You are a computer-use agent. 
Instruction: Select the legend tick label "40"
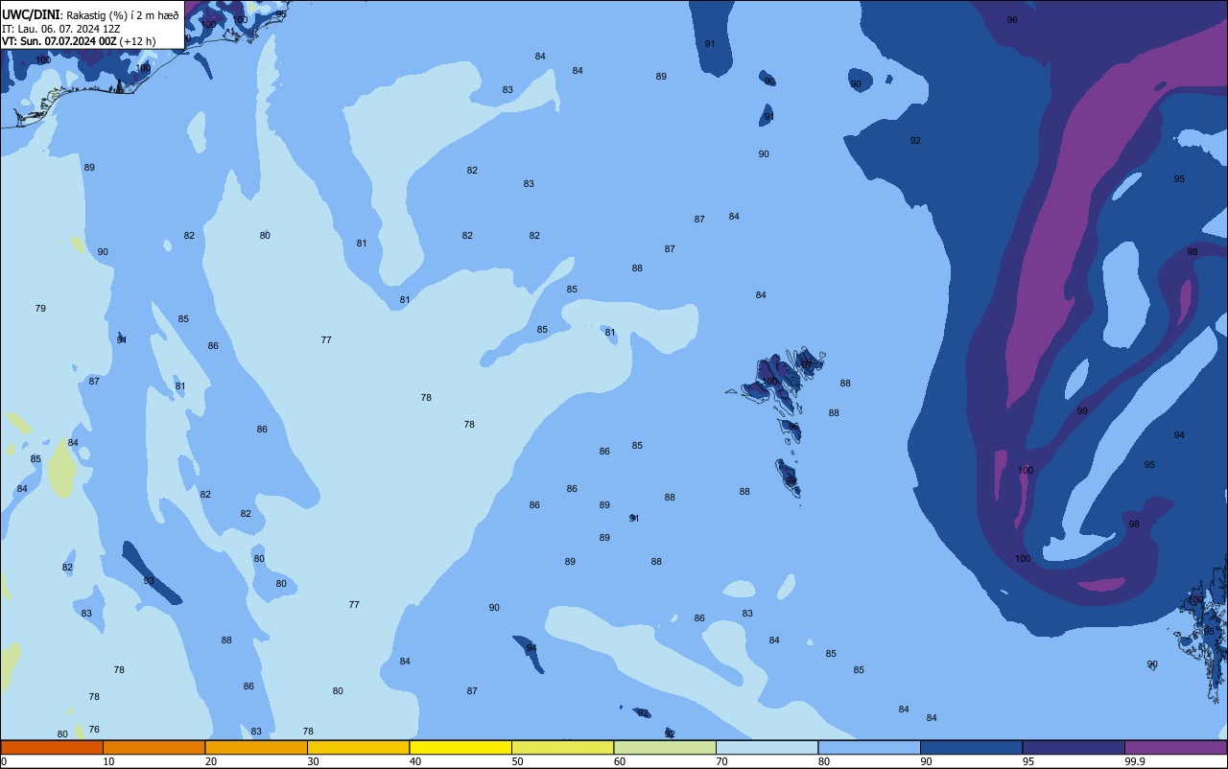[415, 761]
